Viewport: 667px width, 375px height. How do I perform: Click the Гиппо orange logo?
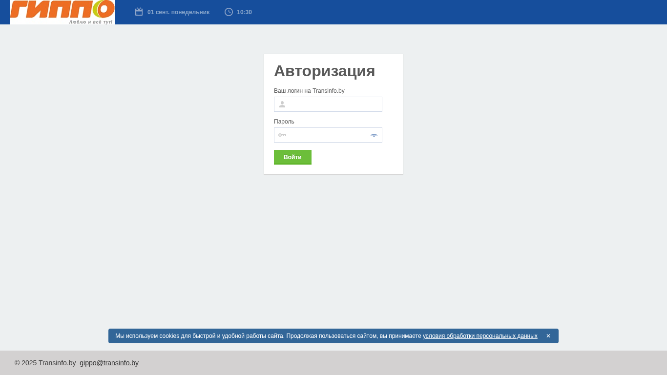point(63,12)
